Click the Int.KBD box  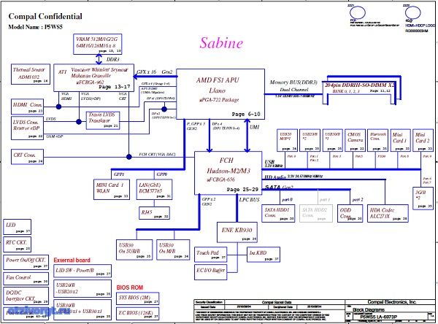point(263,255)
